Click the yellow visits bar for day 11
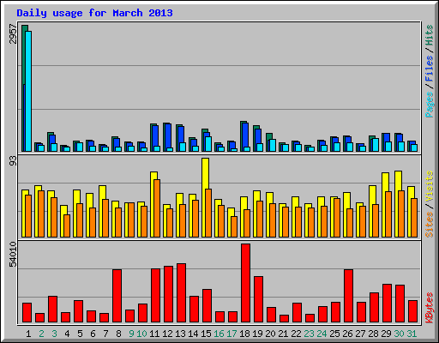 [153, 204]
